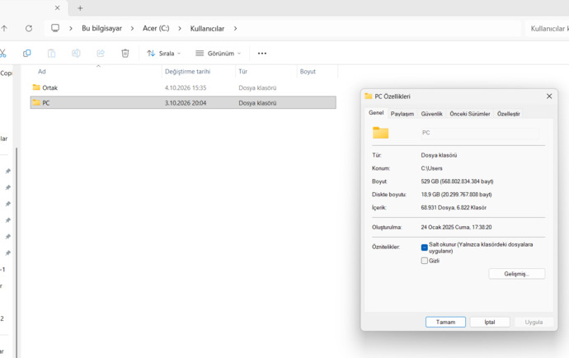569x358 pixels.
Task: Open the Önceki Sürümler tab
Action: 469,114
